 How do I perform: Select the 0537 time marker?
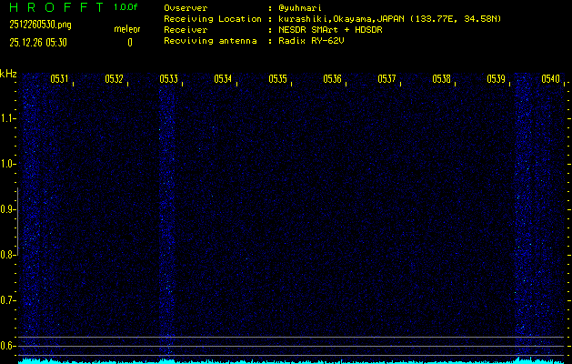(387, 79)
